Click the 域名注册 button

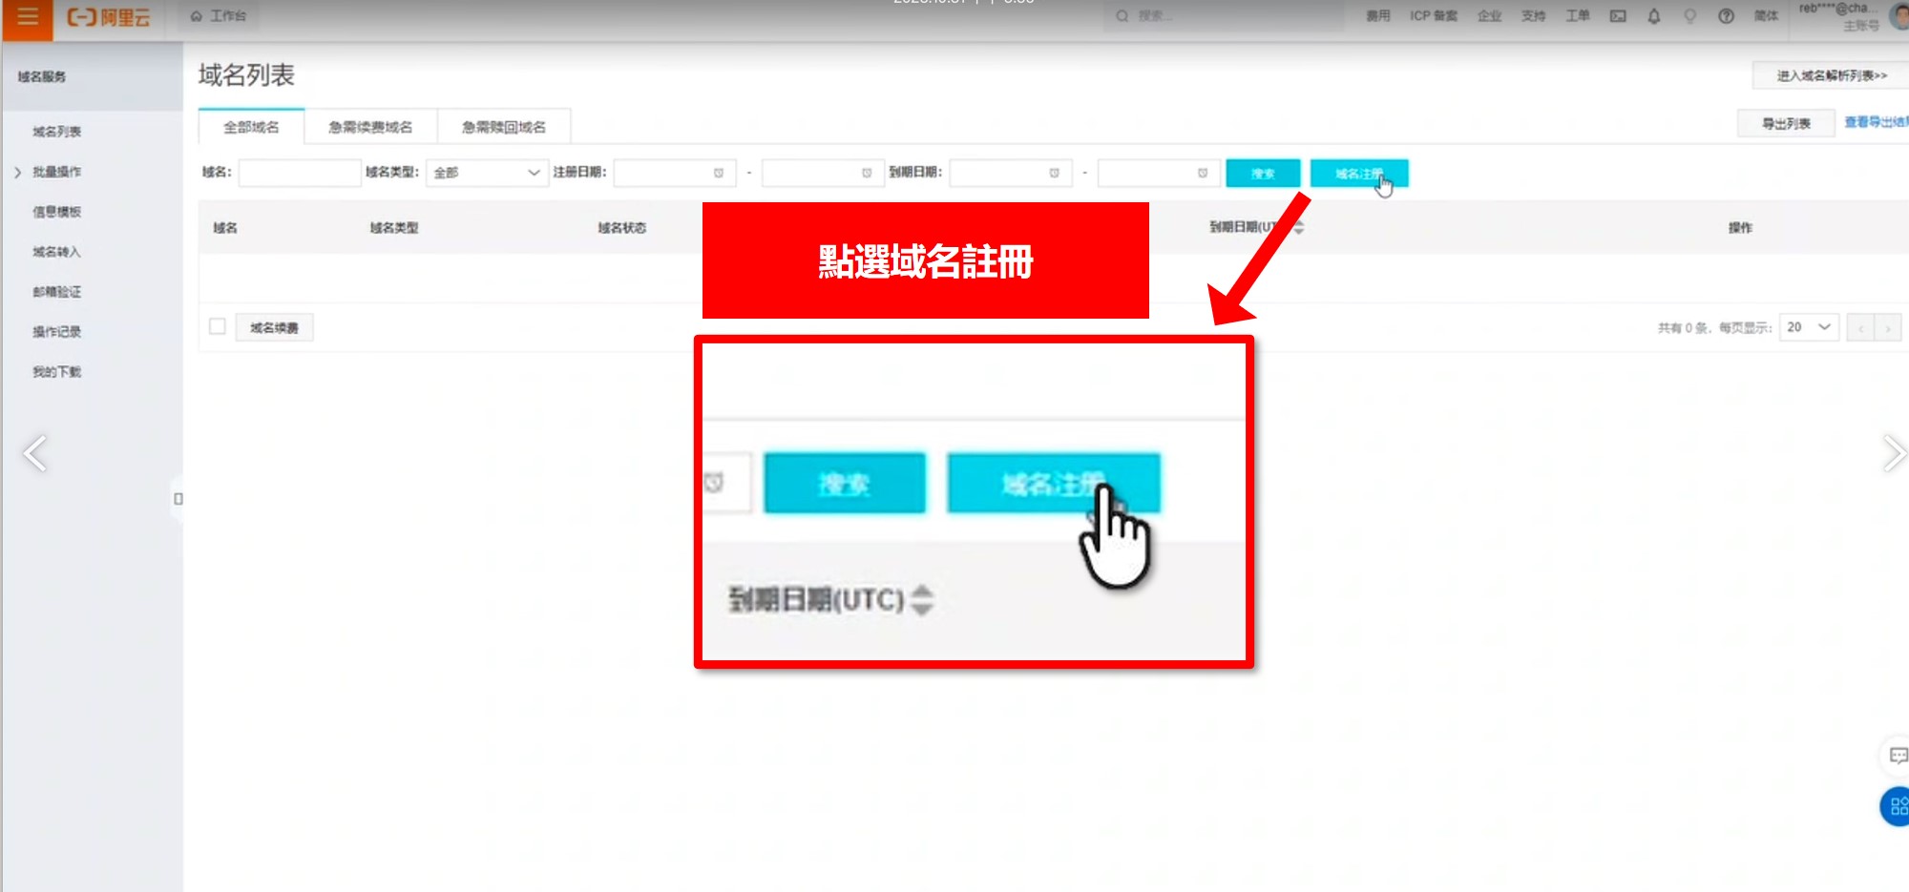pos(1358,174)
